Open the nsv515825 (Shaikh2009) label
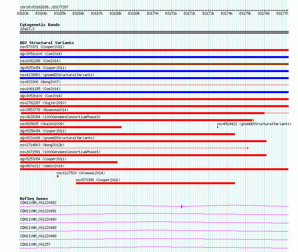298x252 pixels. [42, 124]
